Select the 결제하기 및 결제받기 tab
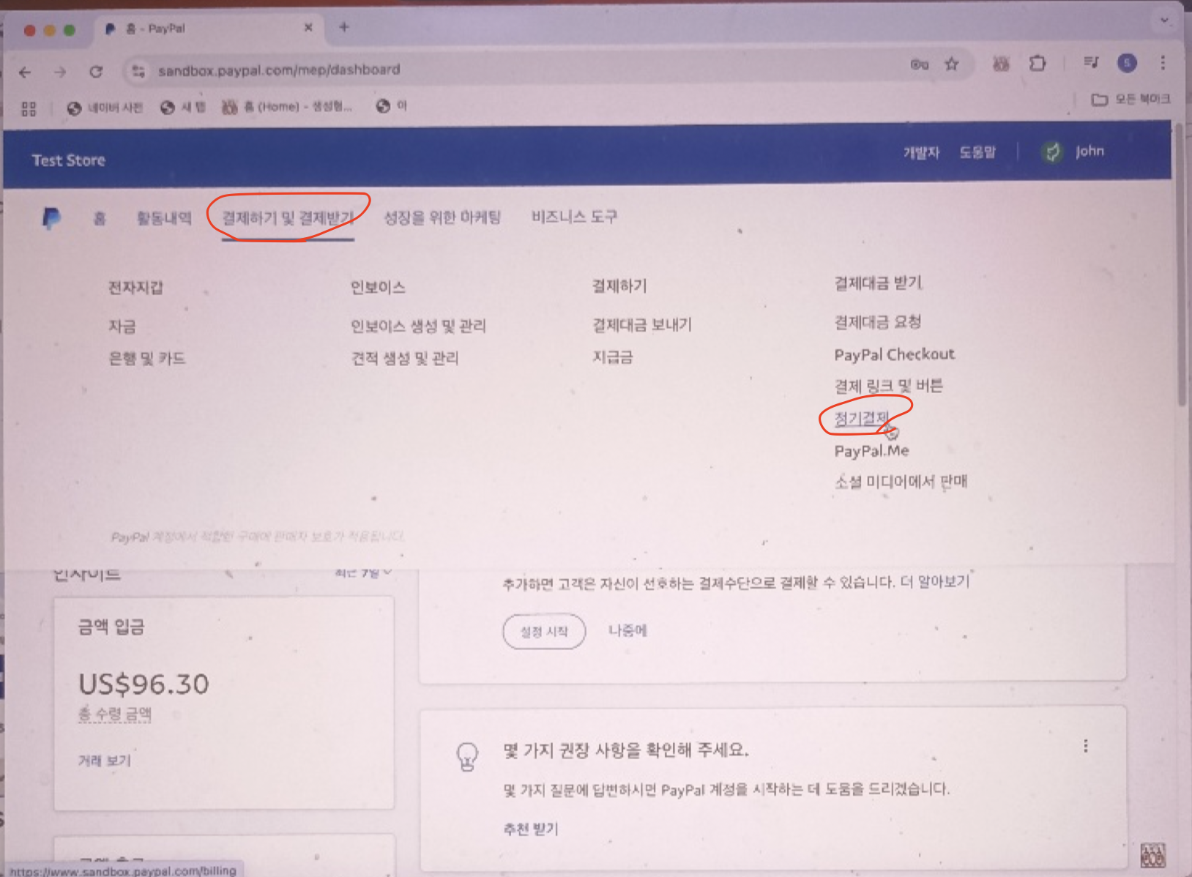 [x=288, y=218]
